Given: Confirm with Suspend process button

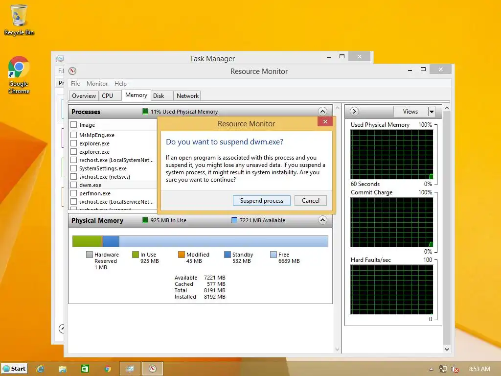Looking at the screenshot, I should 262,200.
